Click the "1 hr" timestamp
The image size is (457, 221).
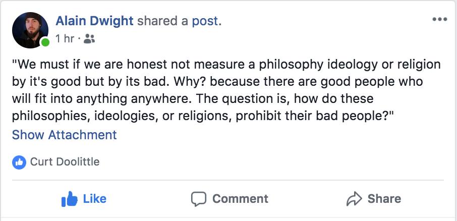pyautogui.click(x=65, y=38)
